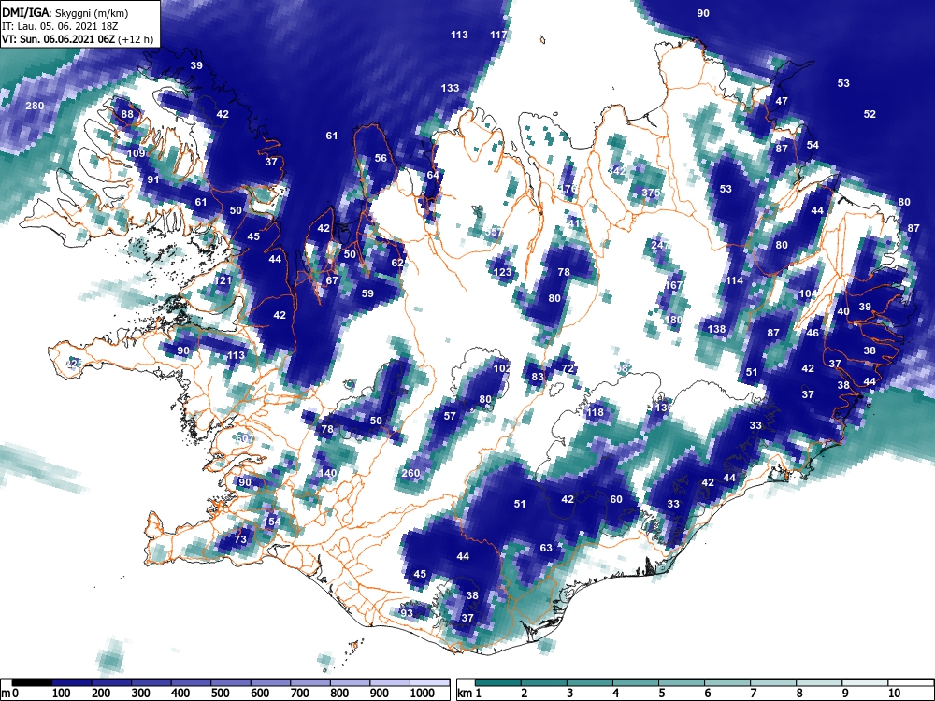The height and width of the screenshot is (701, 935).
Task: Click the km legend tick label '10'
Action: click(893, 694)
